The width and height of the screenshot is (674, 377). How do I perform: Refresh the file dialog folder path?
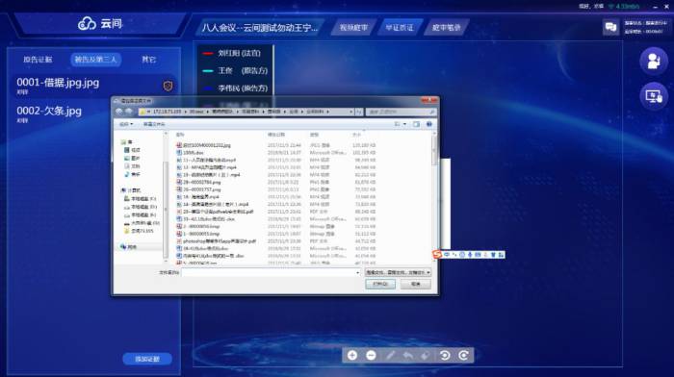(x=358, y=112)
